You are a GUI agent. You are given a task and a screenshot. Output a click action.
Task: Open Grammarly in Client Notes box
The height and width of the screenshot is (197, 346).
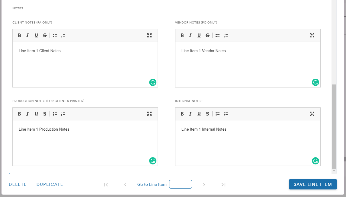click(153, 82)
